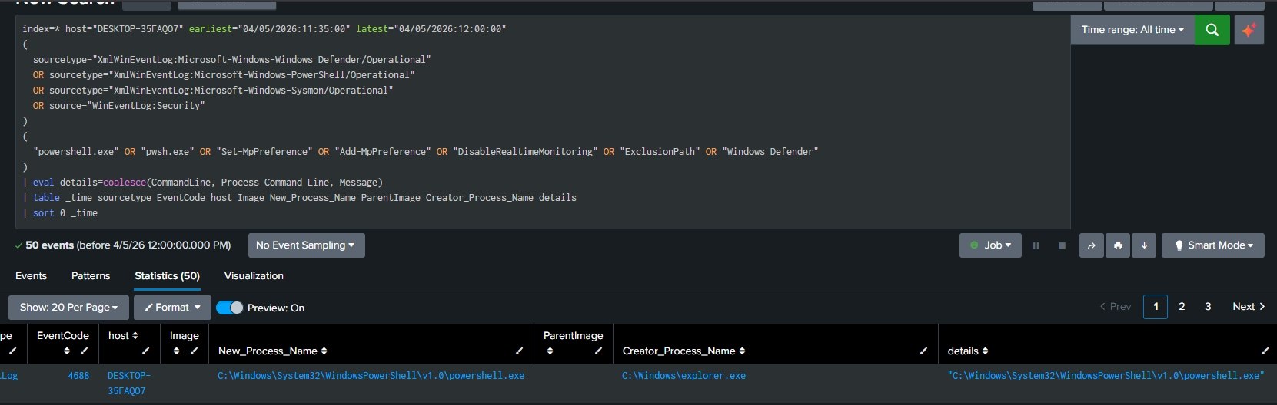1277x405 pixels.
Task: Click the Prev page link
Action: click(x=1116, y=307)
